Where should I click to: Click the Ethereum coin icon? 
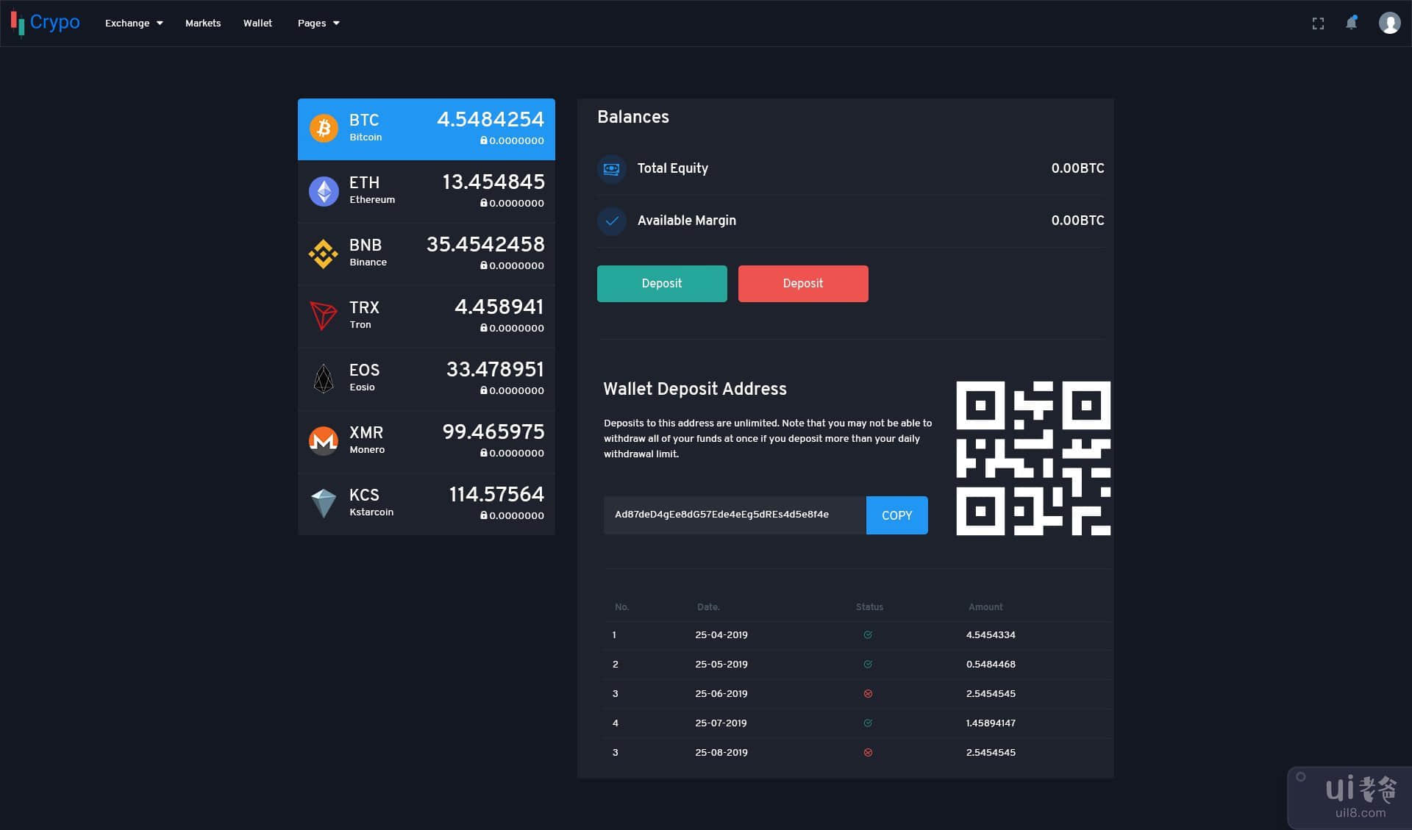pyautogui.click(x=324, y=191)
